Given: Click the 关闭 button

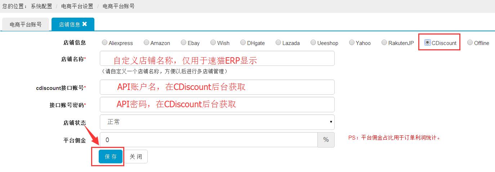Looking at the screenshot, I should (x=136, y=157).
